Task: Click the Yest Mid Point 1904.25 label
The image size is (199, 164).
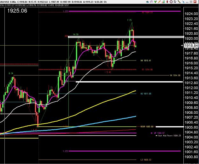Action: (169, 136)
